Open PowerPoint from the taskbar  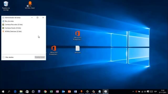(x=69, y=92)
